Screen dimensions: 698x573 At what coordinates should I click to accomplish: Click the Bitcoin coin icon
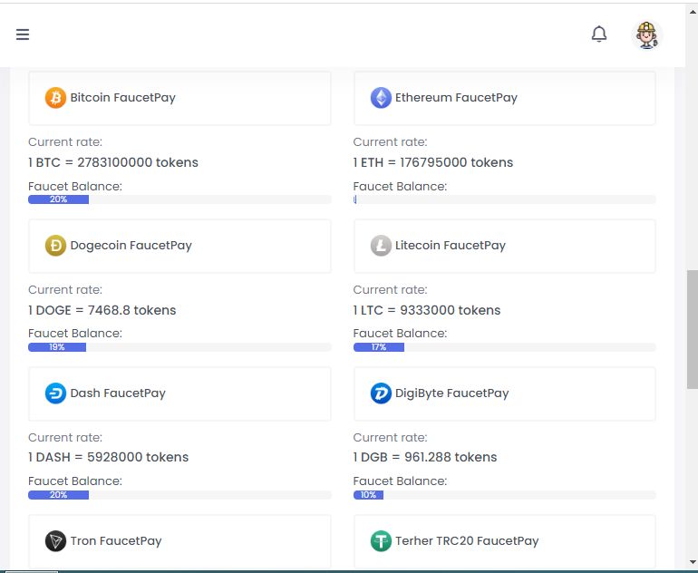tap(55, 98)
